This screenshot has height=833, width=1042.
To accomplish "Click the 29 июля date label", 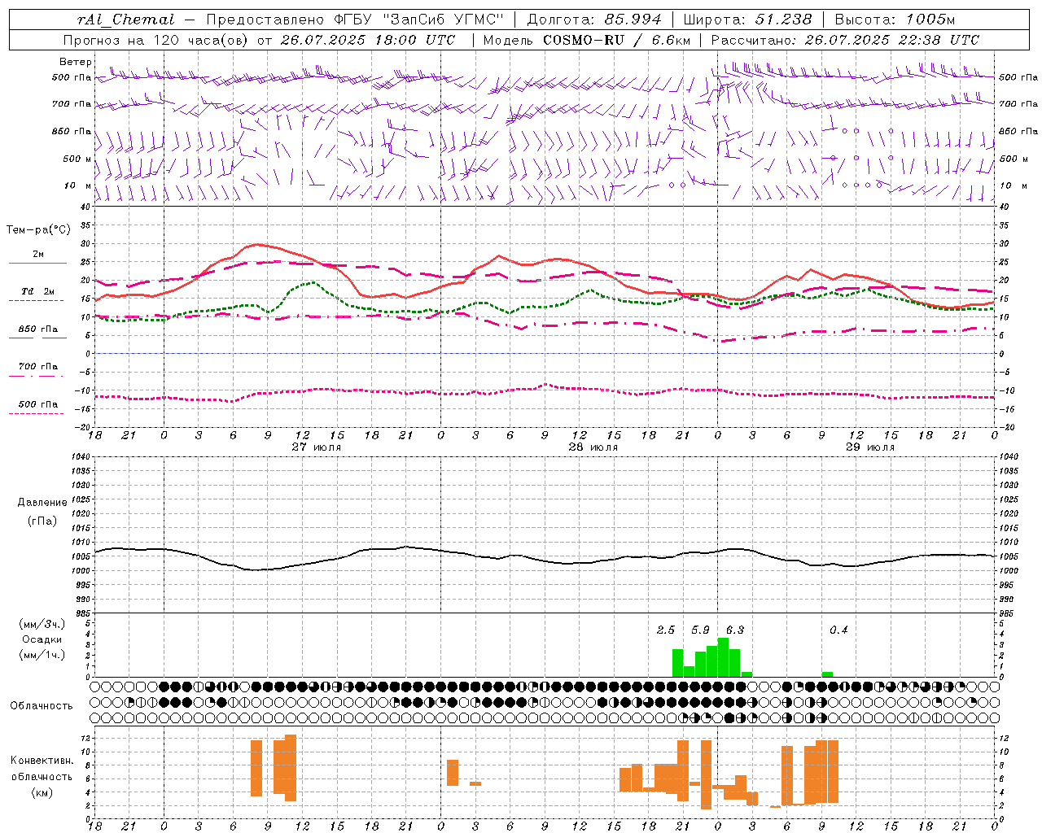I will click(x=870, y=447).
